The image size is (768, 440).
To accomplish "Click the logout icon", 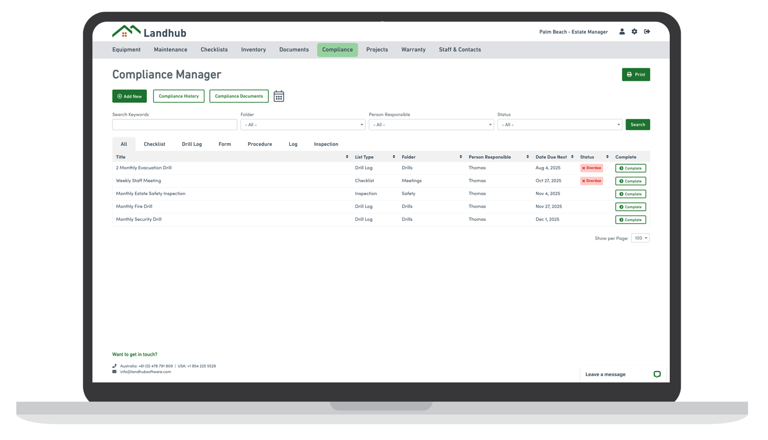I will pos(647,32).
